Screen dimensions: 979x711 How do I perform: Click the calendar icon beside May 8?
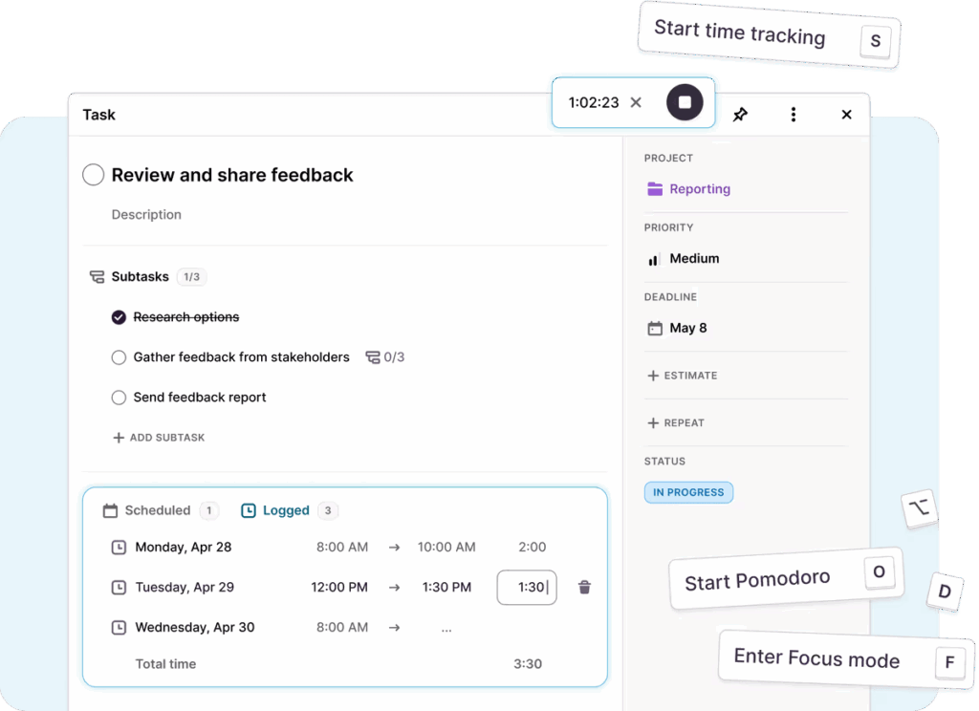655,328
